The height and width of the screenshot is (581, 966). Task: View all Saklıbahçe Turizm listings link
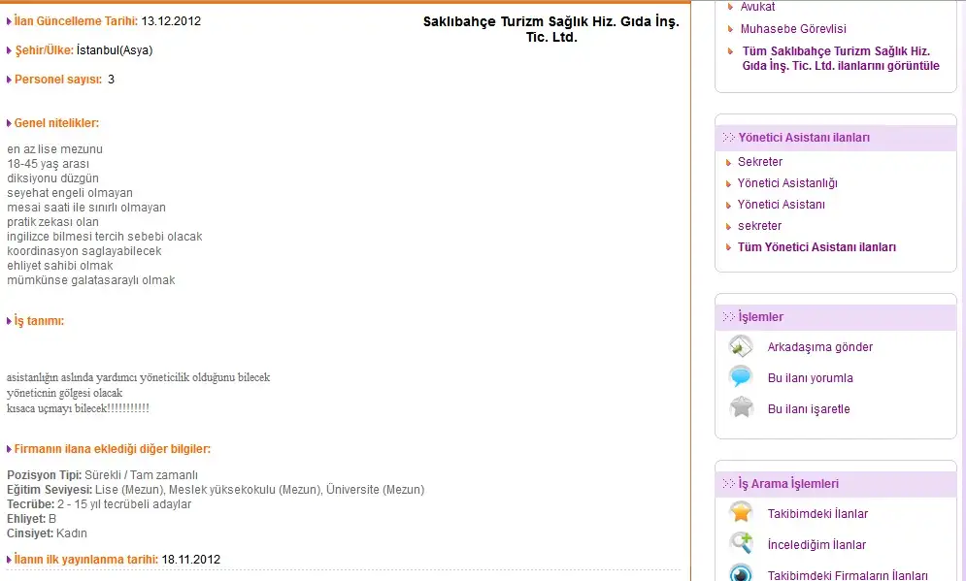841,58
